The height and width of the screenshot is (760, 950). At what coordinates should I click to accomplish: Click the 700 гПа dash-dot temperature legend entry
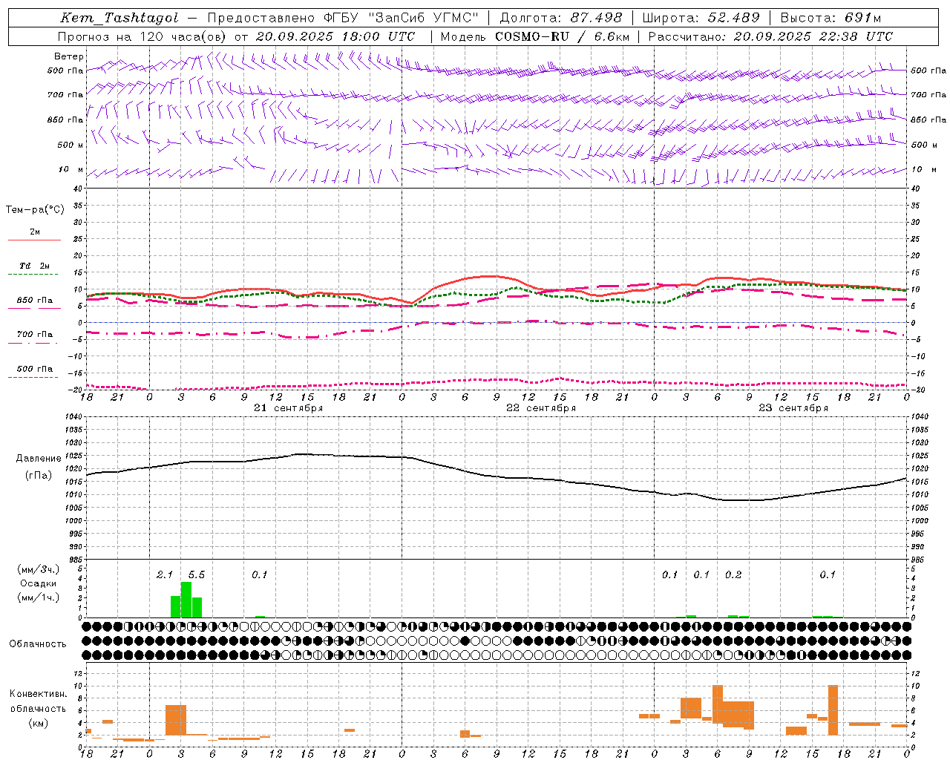tap(34, 335)
